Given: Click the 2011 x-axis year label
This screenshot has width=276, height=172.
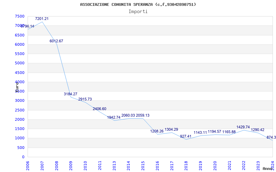Looking at the screenshot, I should pyautogui.click(x=100, y=166).
